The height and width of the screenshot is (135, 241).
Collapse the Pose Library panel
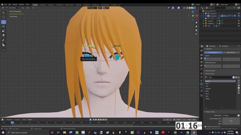pyautogui.click(x=205, y=74)
